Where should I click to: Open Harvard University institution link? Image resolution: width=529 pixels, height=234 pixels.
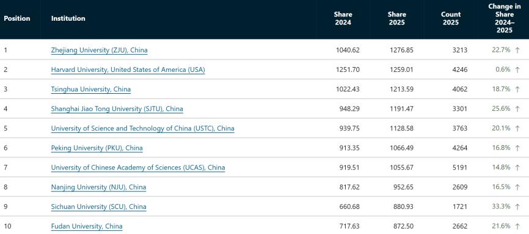[x=128, y=69]
